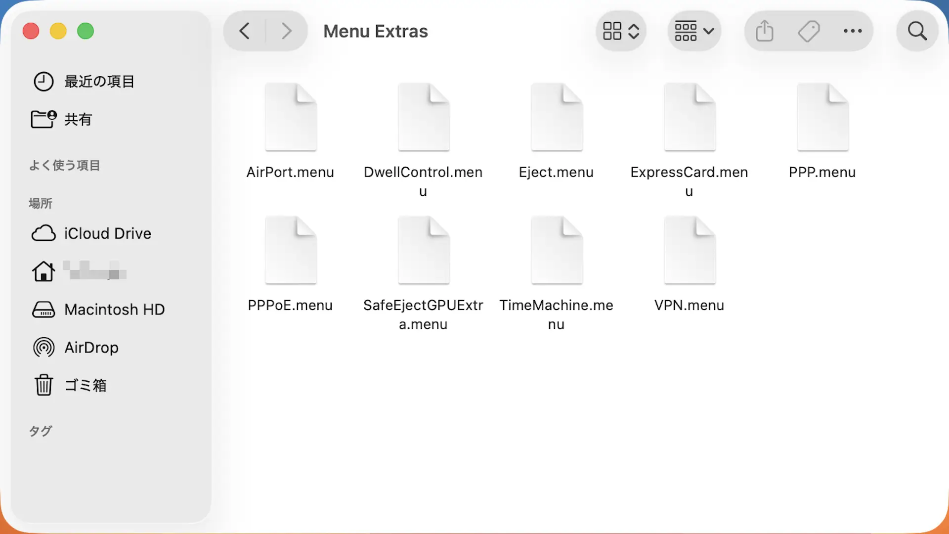Select 共有 shared folder in sidebar
Screen dimensions: 949x534
tap(78, 119)
